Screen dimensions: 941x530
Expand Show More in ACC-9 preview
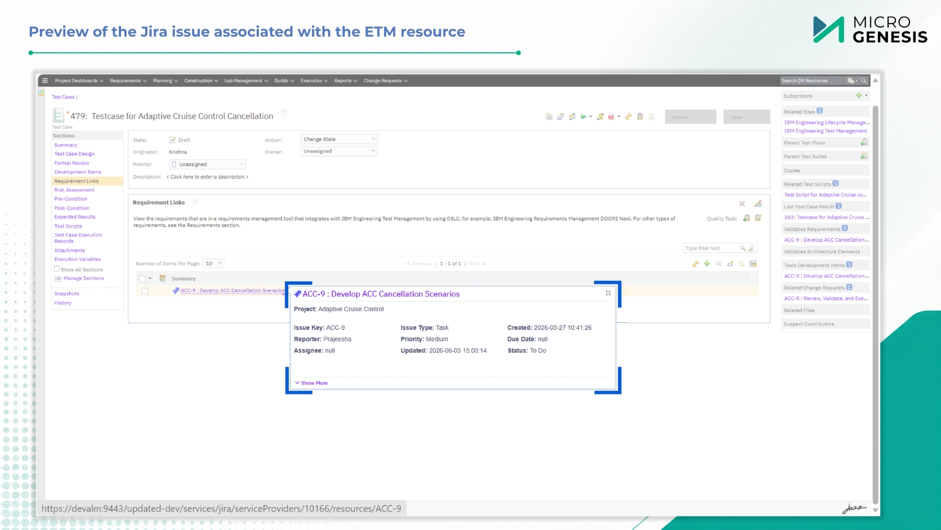[311, 383]
